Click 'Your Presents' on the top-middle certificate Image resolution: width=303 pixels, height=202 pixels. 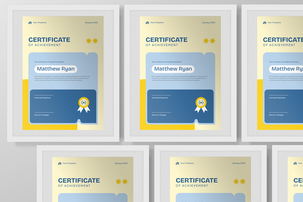pos(157,23)
